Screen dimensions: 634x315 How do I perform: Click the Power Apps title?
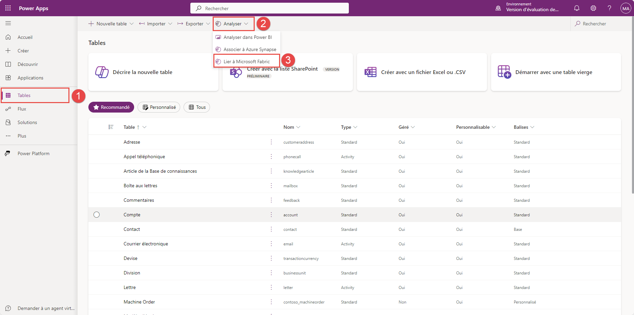coord(34,8)
